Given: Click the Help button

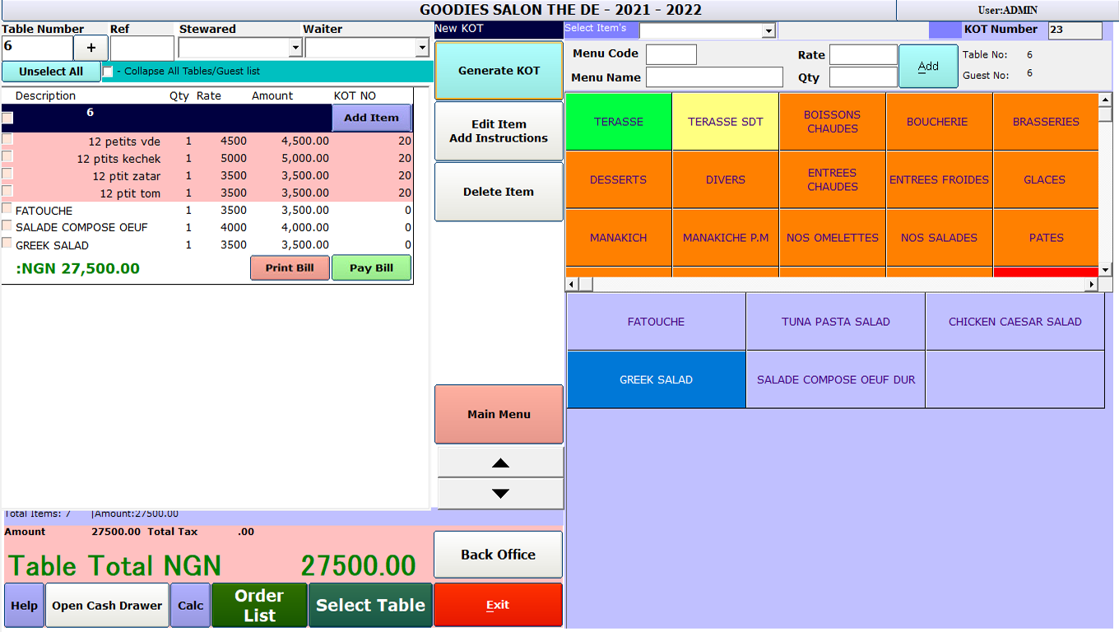Looking at the screenshot, I should click(25, 605).
